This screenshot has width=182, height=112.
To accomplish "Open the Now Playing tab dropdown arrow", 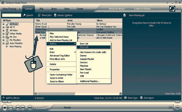I will click(20, 9).
